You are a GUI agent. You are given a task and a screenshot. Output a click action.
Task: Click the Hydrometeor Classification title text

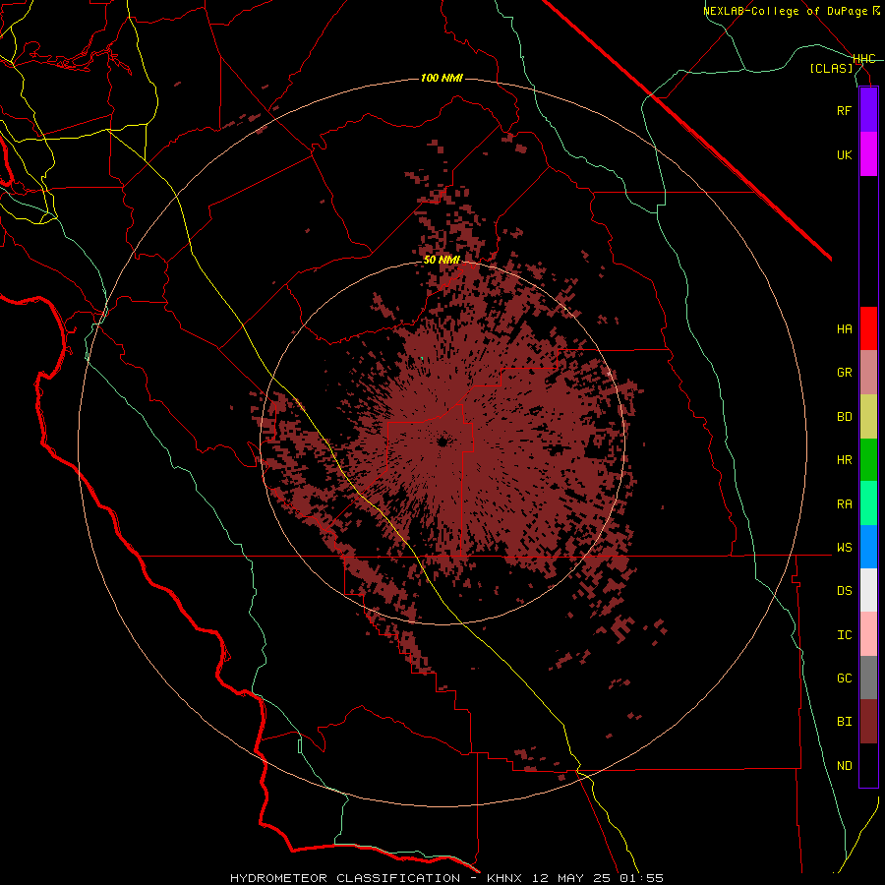(345, 878)
